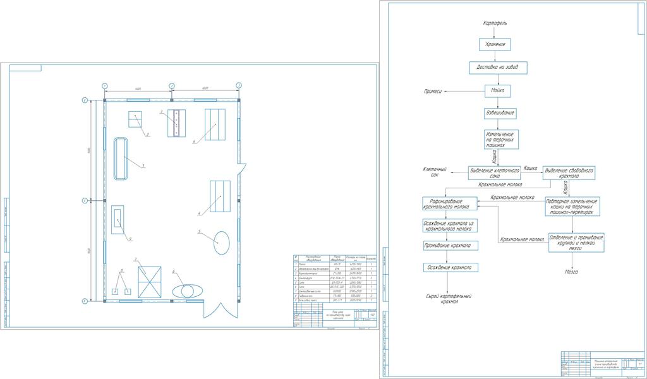Viewport: 647px width, 379px height.
Task: Select the 'Доставка на завод' process box
Action: (x=499, y=68)
